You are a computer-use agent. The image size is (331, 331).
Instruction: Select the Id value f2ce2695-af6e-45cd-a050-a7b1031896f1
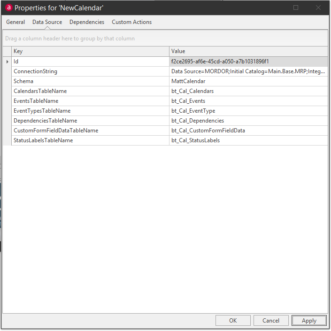[x=248, y=62]
